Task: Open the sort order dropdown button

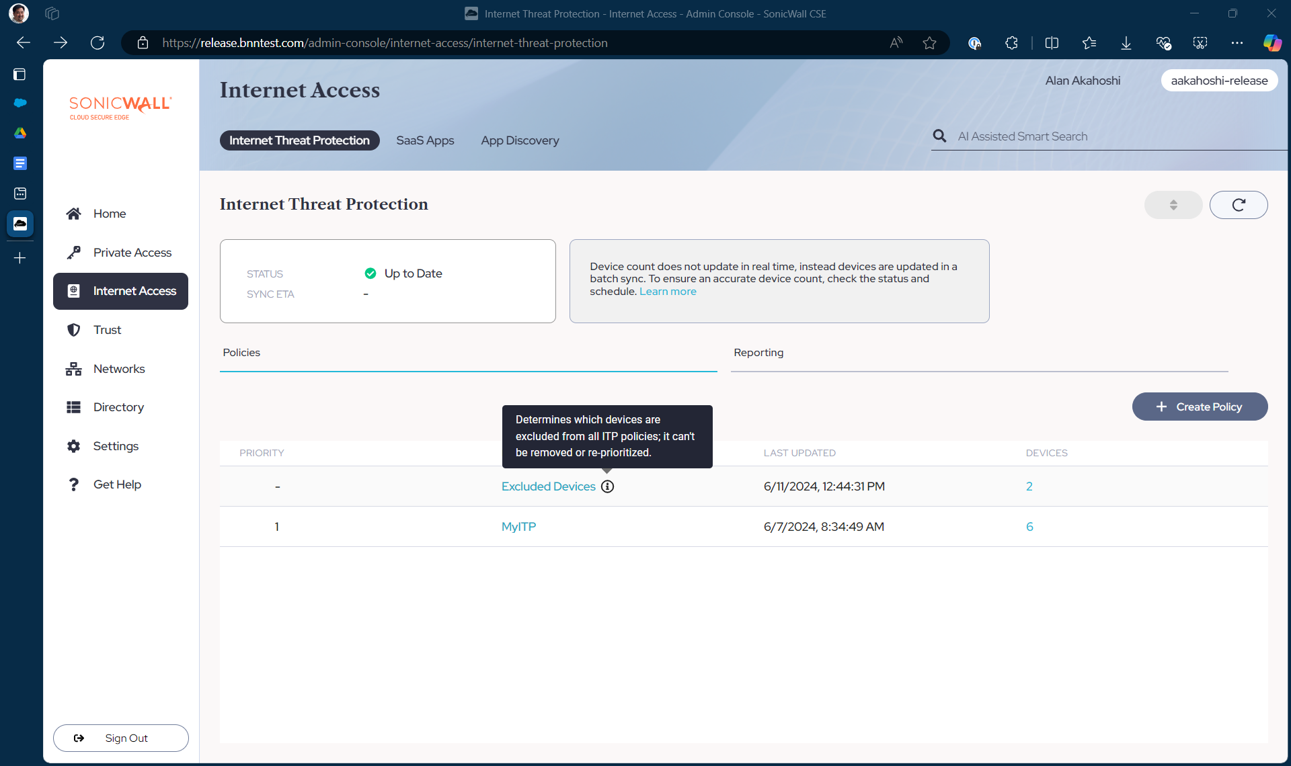Action: [1173, 205]
